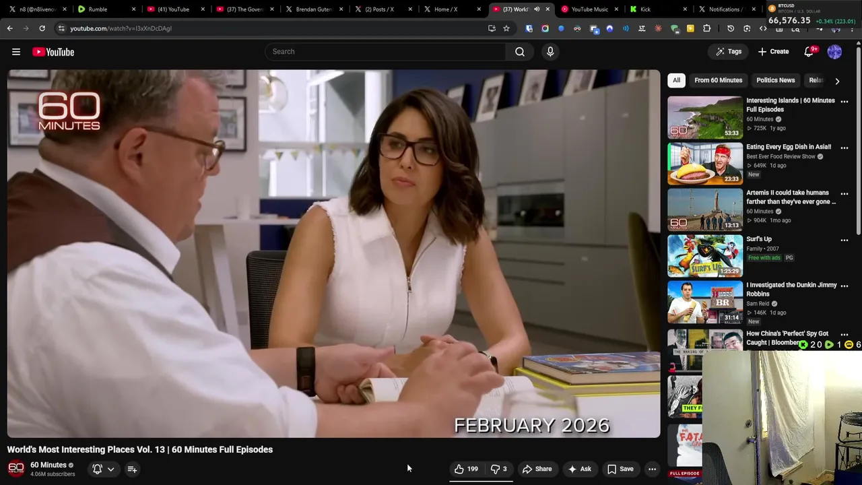This screenshot has width=862, height=485.
Task: Click the add-to-playlist icon beside bell
Action: pos(132,469)
